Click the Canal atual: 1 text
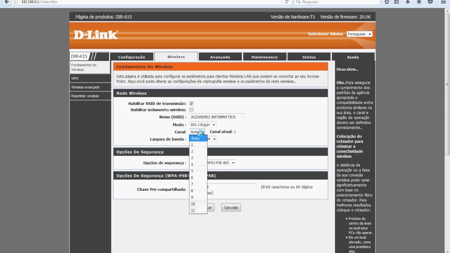The width and height of the screenshot is (450, 253). click(x=223, y=132)
